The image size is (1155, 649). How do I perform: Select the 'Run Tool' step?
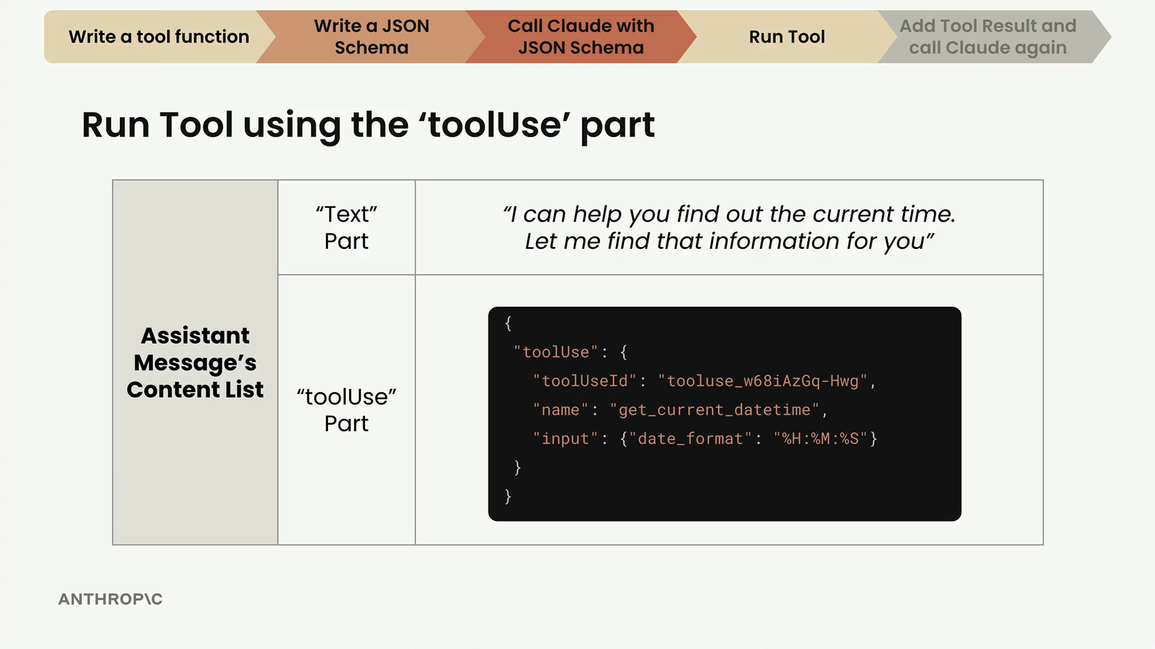click(x=787, y=37)
